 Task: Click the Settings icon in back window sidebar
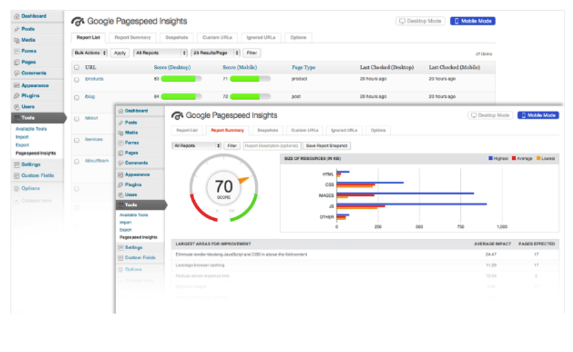(x=17, y=164)
